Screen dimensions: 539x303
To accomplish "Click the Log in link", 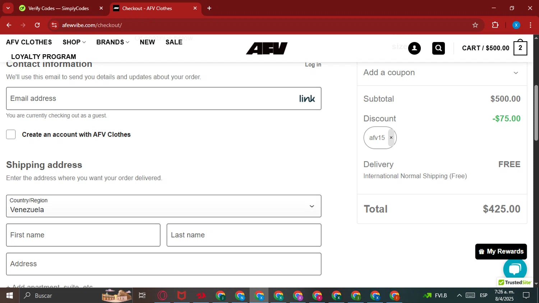I will (x=313, y=65).
